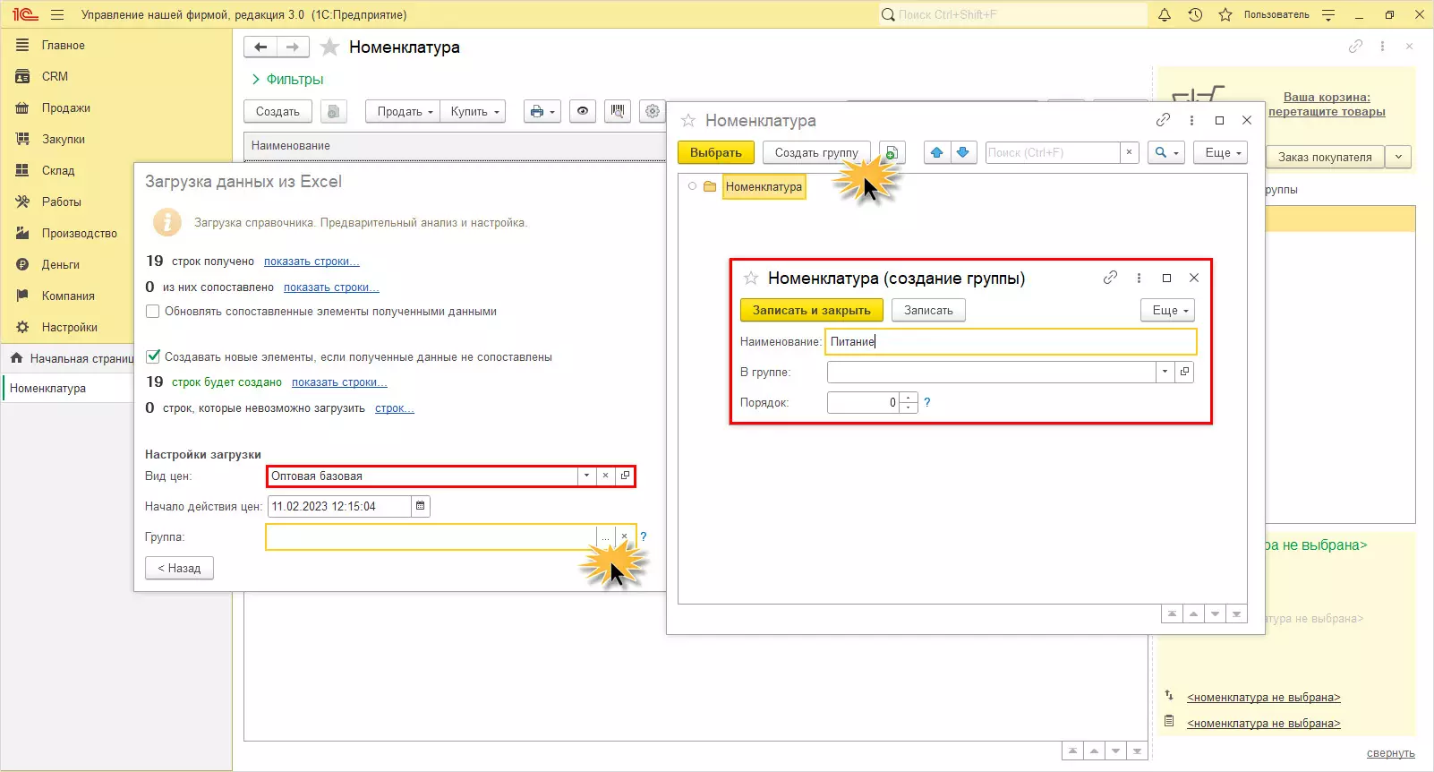Open calendar picker for price start date

coord(421,506)
